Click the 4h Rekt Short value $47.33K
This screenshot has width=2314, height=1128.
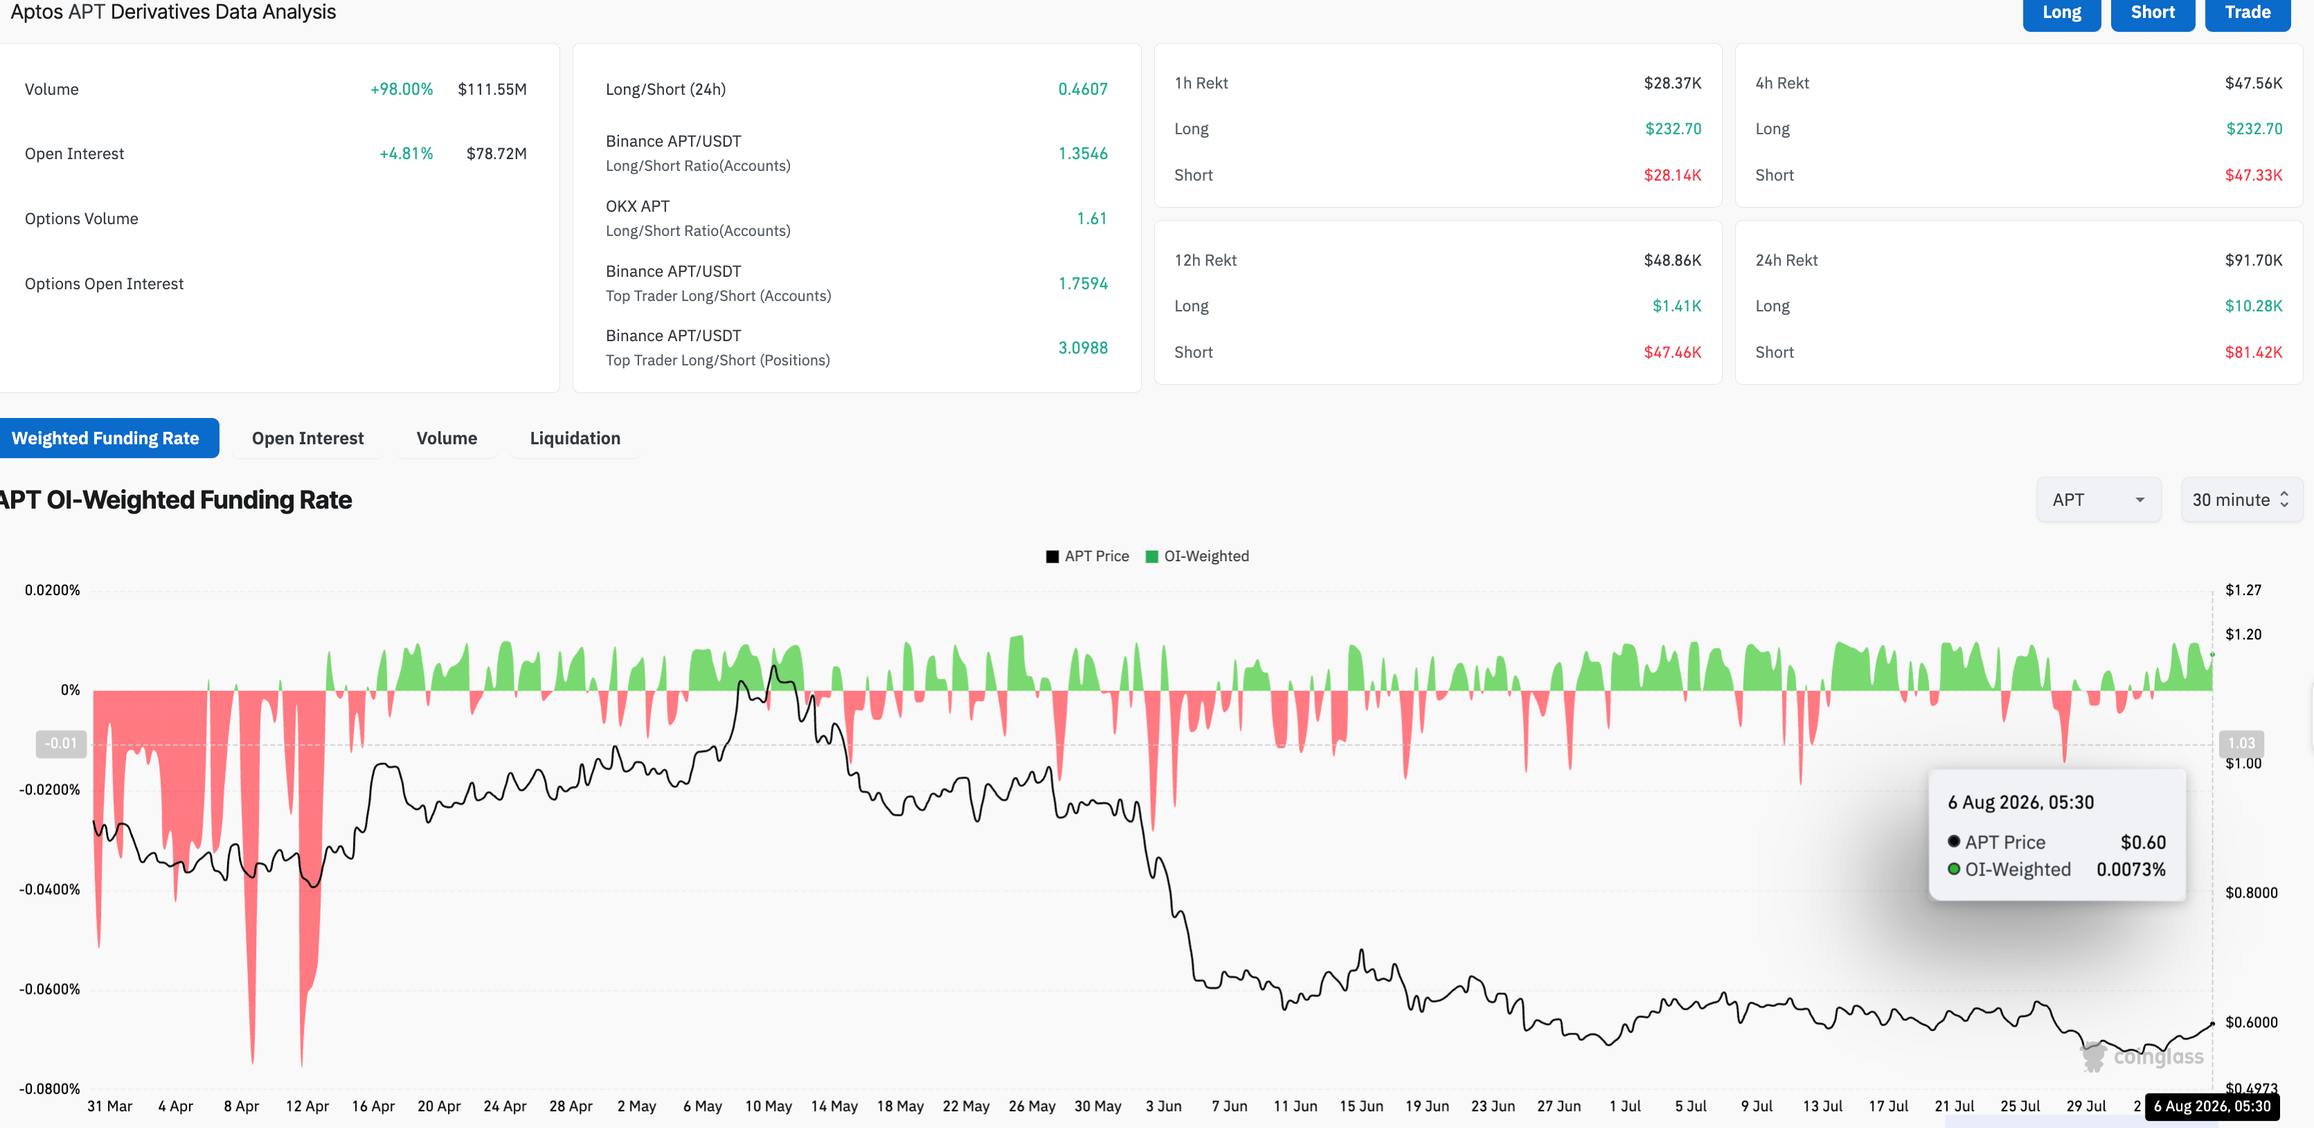tap(2253, 175)
